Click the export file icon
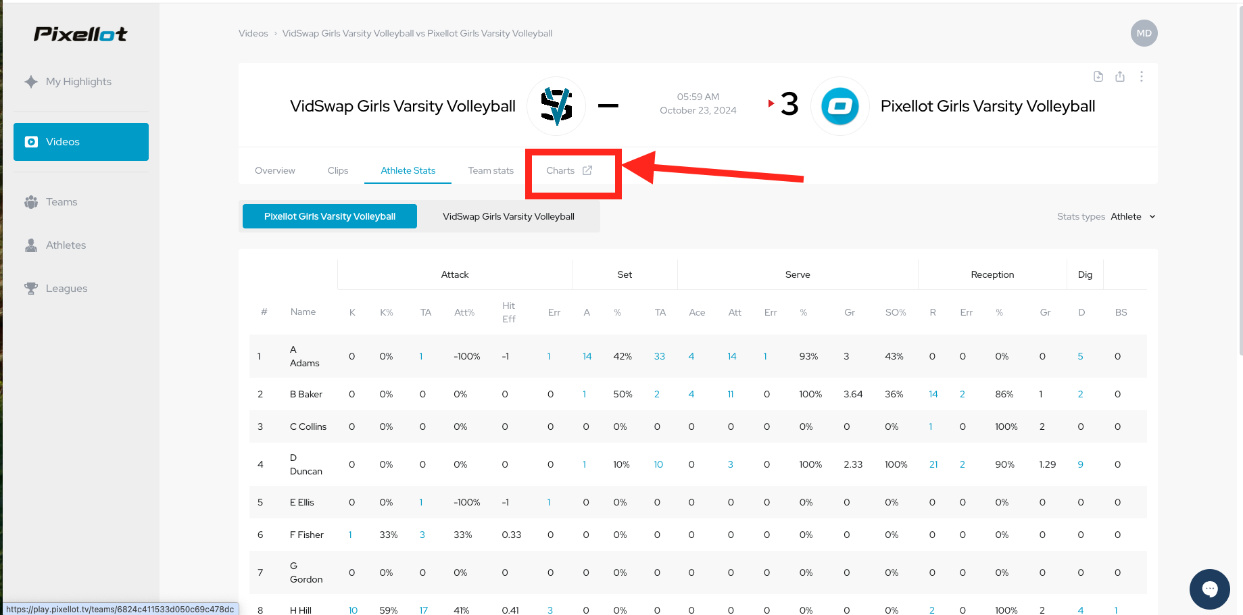Screen dimensions: 1243x615 pos(1098,76)
